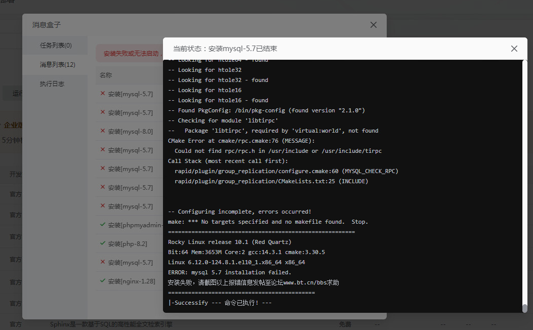533x330 pixels.
Task: Click the Sphinx description text in background page
Action: click(x=111, y=324)
